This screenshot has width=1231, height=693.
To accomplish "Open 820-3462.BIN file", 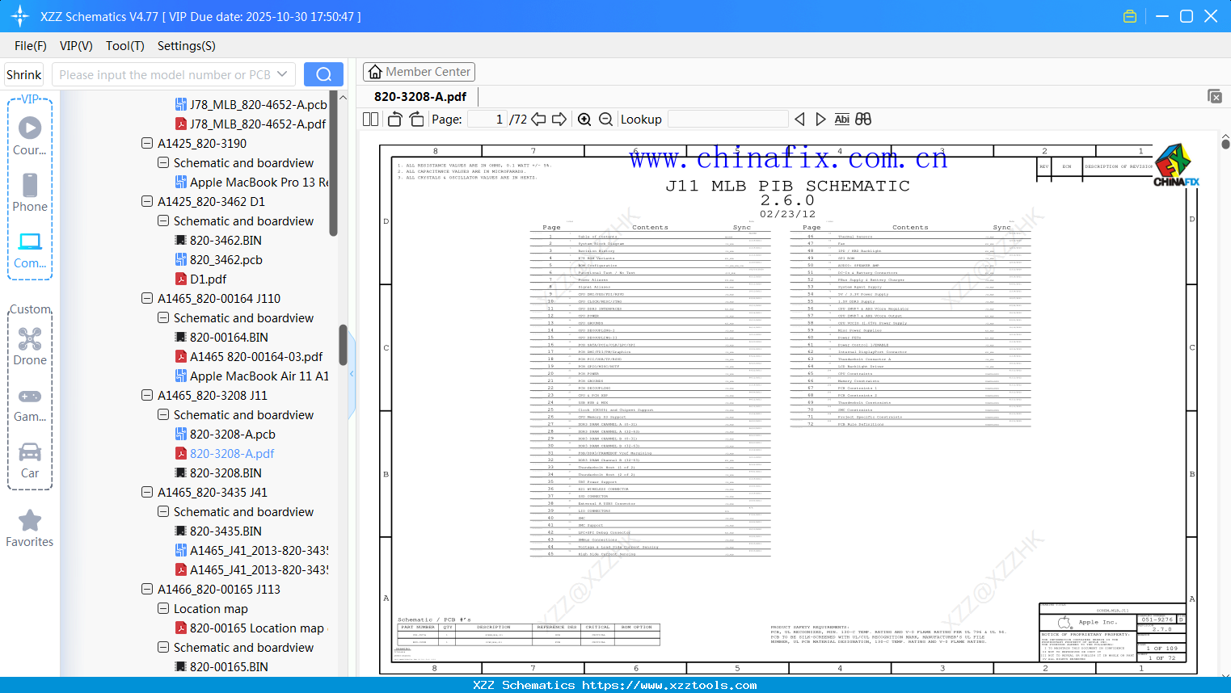I will point(218,240).
